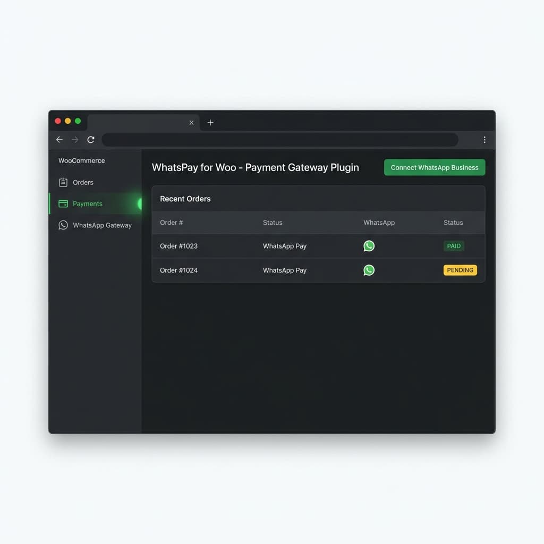Click the Payments card icon
Screen dimensions: 544x544
[63, 203]
